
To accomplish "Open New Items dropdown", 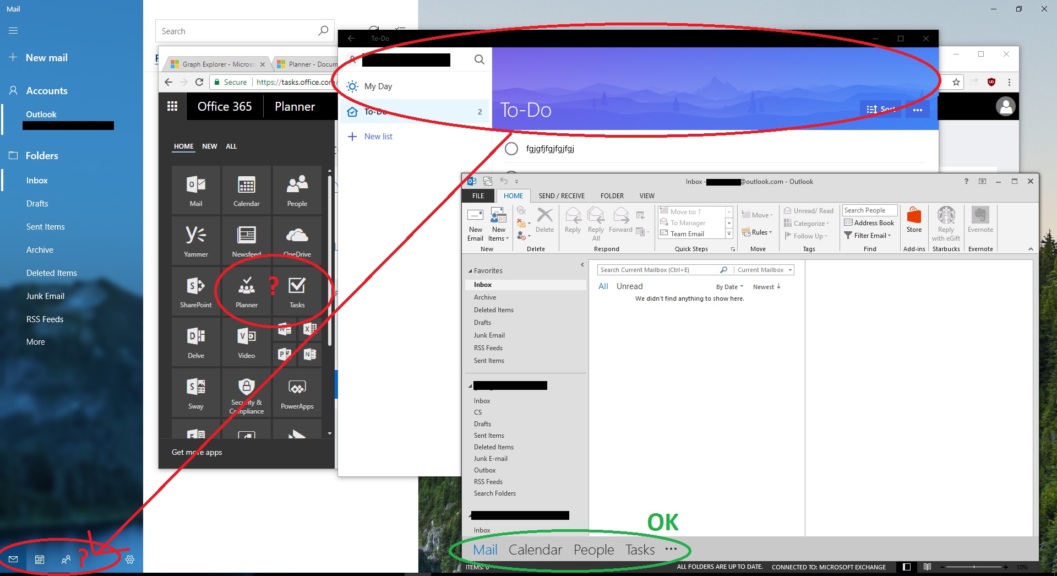I will click(x=499, y=225).
